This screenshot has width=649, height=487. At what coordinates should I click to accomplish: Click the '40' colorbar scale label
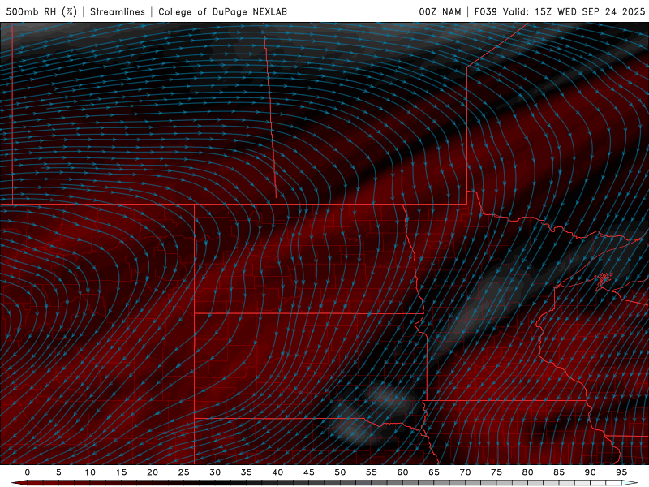pos(277,472)
